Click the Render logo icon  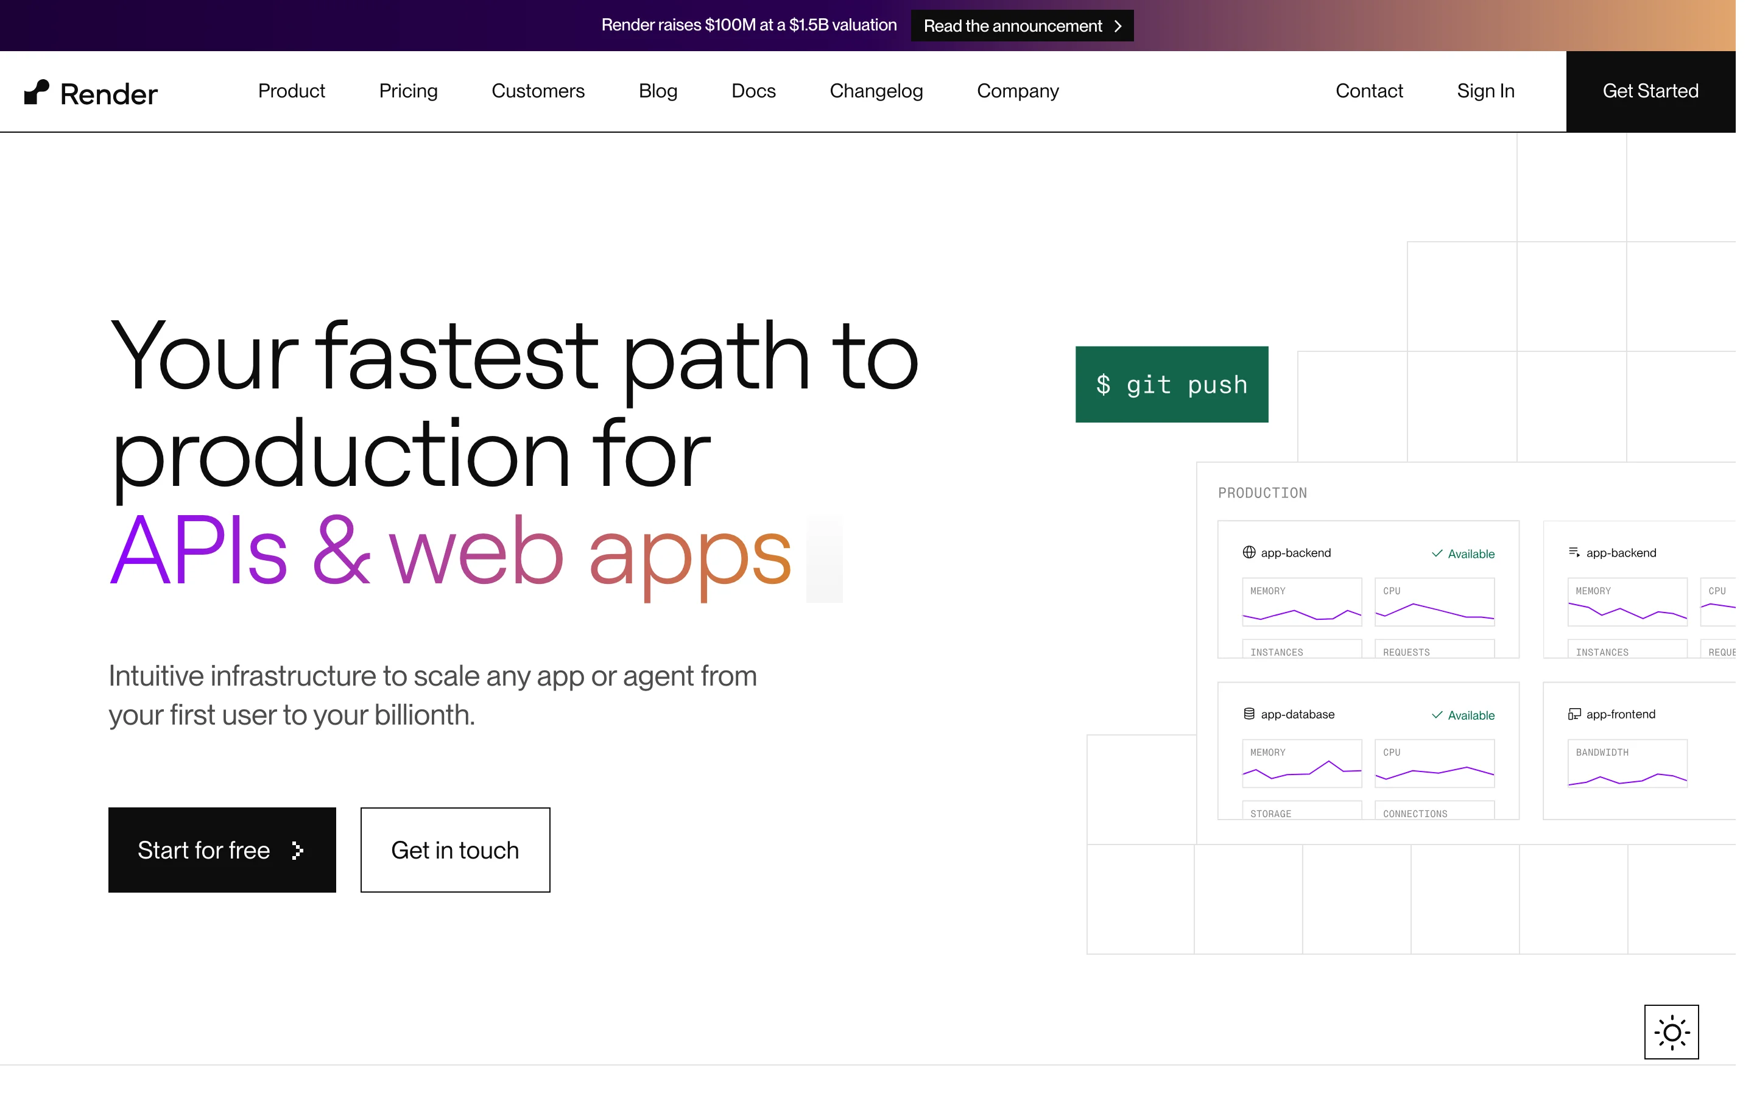pos(37,92)
